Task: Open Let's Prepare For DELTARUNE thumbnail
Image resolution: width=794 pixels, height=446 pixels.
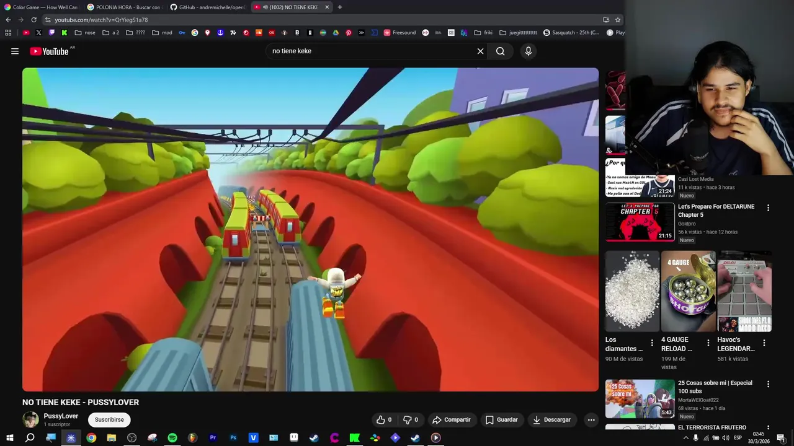Action: click(640, 222)
